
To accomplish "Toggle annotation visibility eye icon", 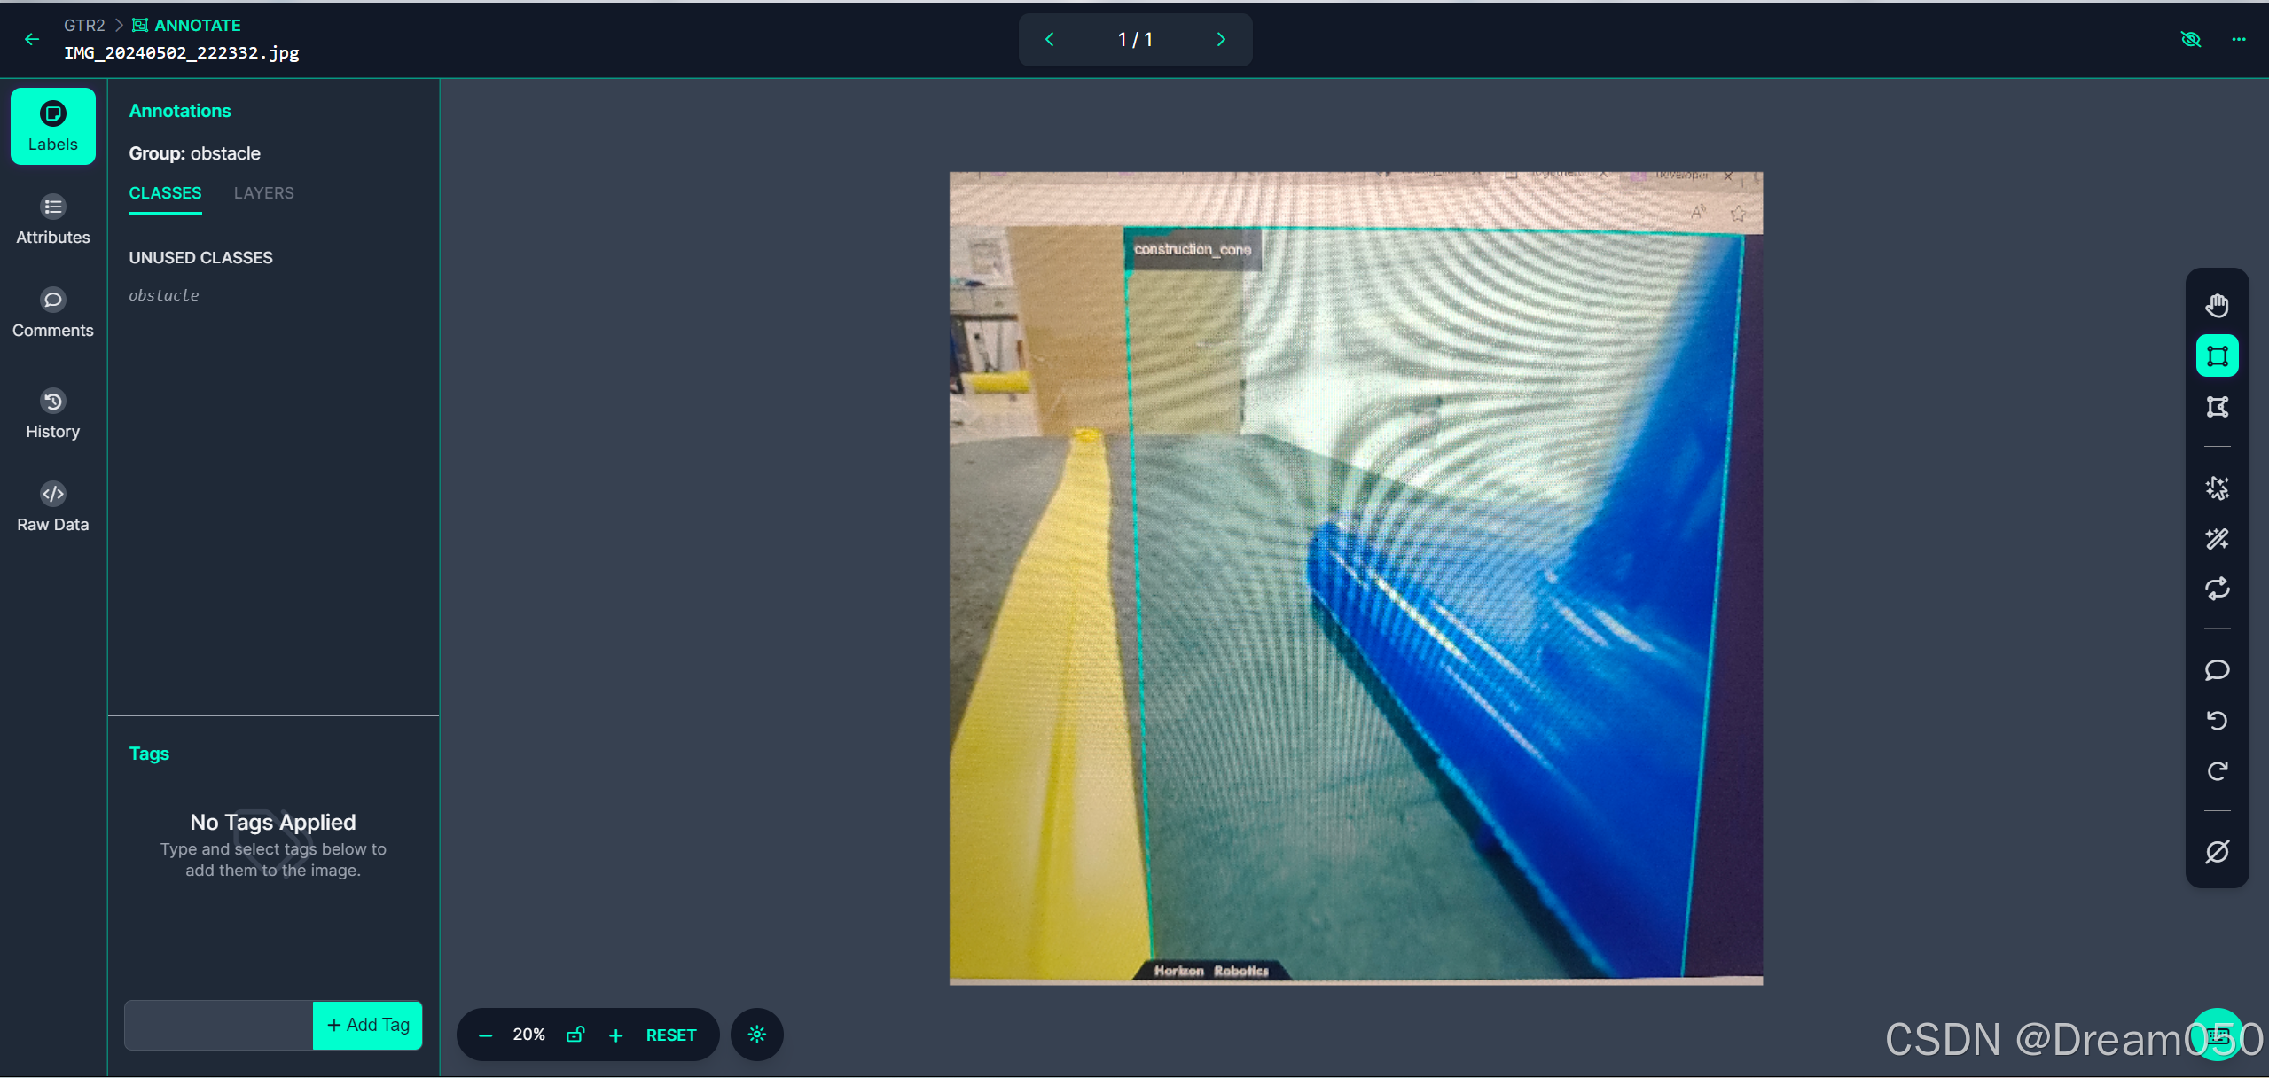I will (x=2191, y=39).
